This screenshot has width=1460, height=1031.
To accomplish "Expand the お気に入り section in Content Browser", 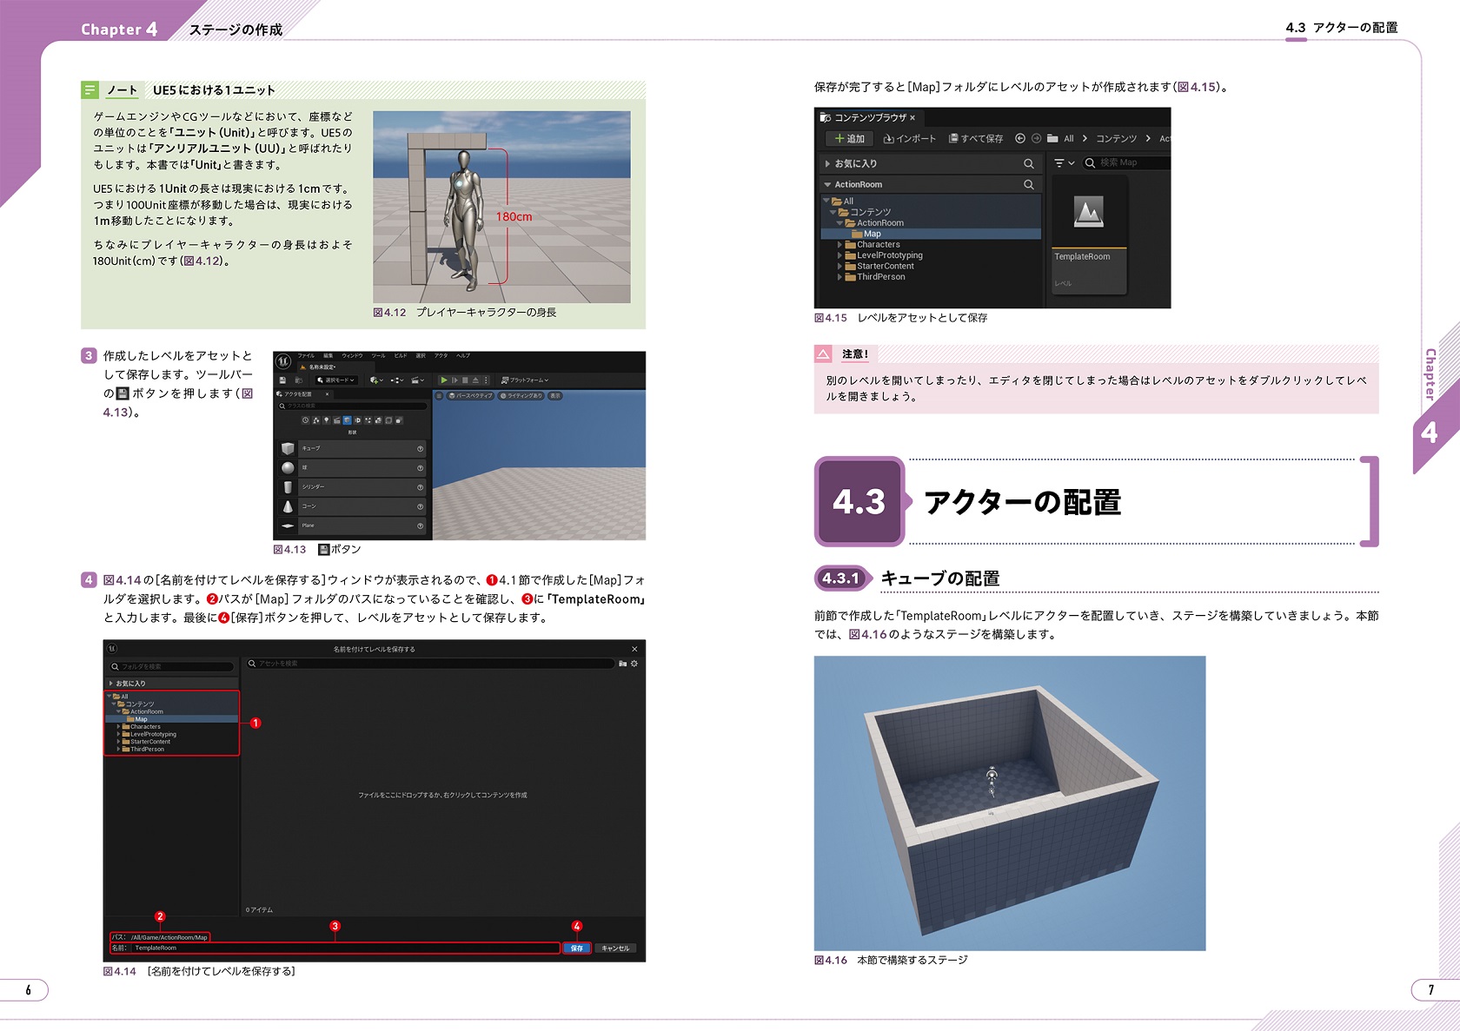I will coord(827,163).
